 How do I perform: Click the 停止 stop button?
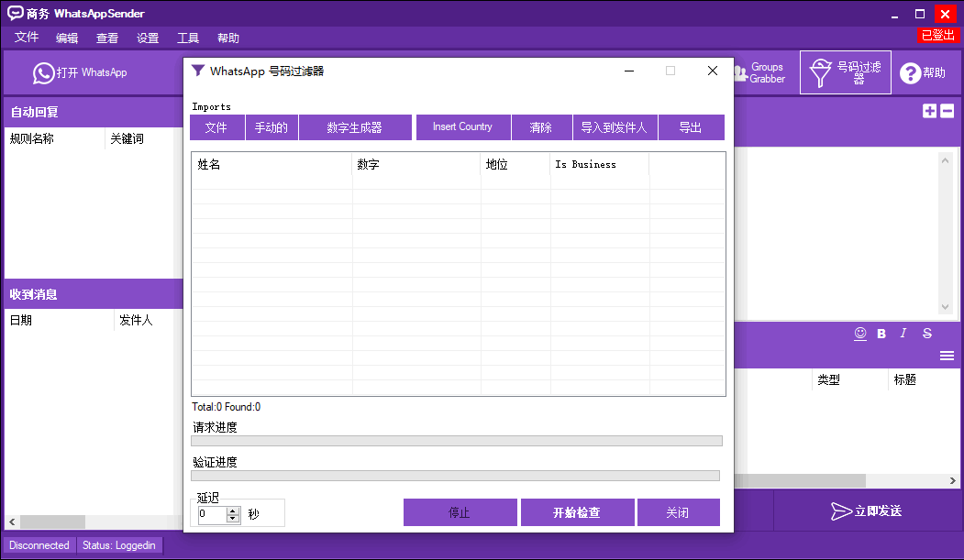(460, 512)
